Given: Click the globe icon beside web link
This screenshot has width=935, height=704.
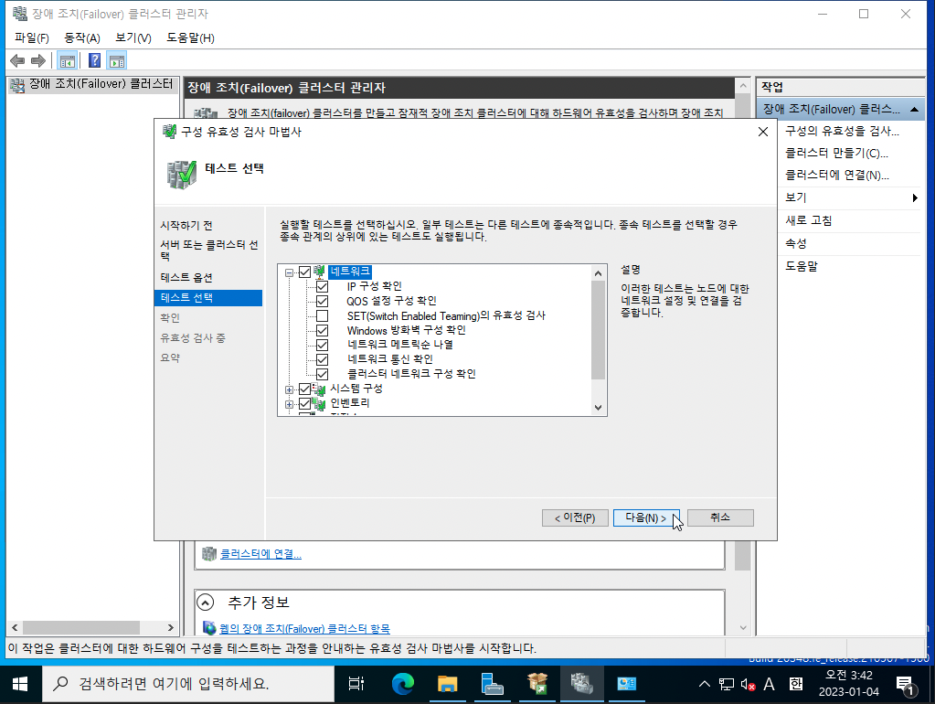Looking at the screenshot, I should click(x=209, y=627).
